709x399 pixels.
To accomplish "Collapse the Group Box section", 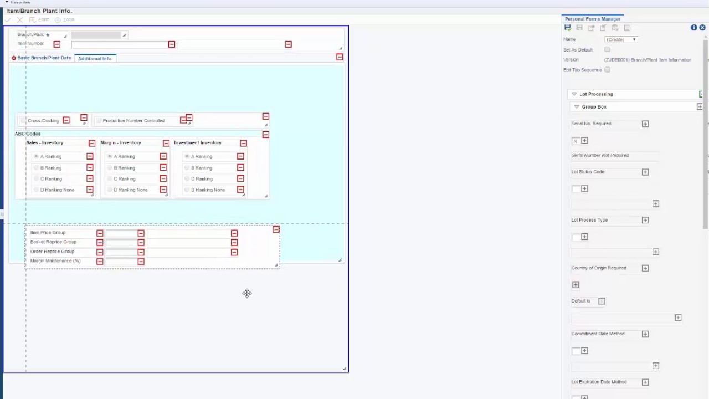I will (577, 106).
